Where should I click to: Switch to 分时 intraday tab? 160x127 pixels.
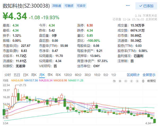8,75
